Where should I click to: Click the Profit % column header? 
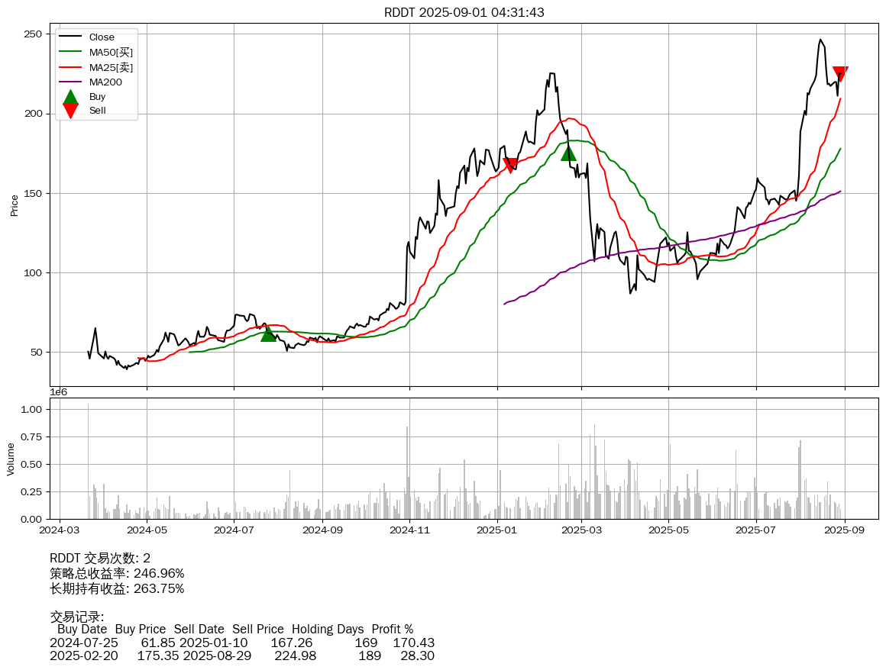(x=392, y=630)
